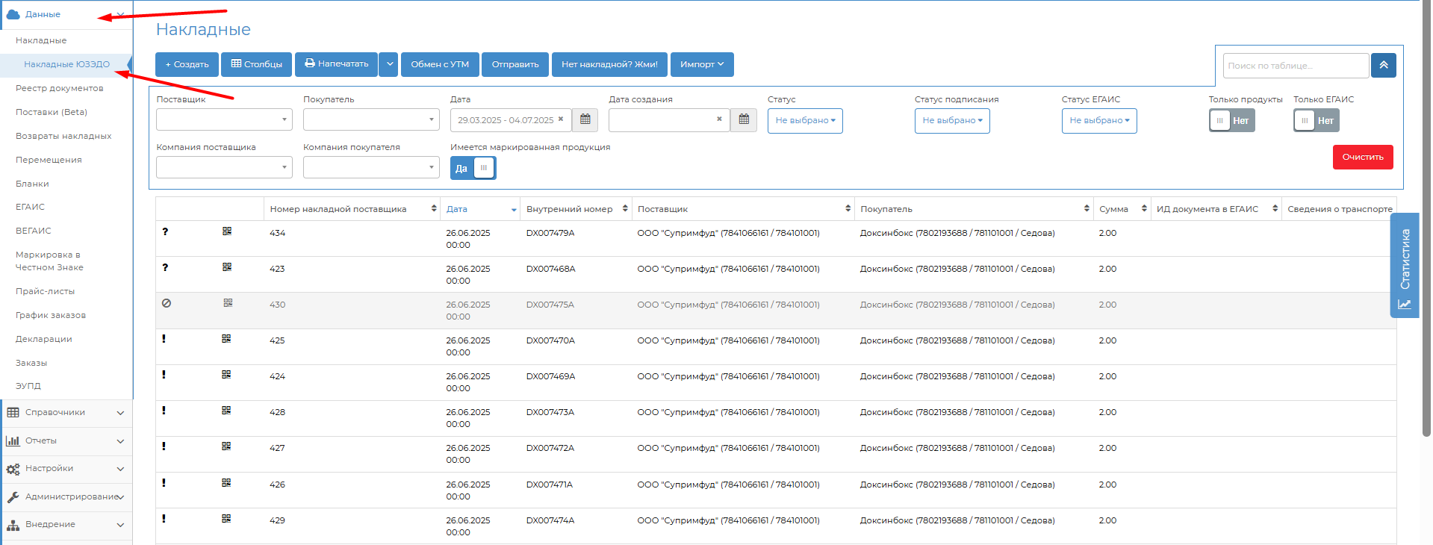
Task: Click the QR code icon in row 434
Action: (227, 231)
